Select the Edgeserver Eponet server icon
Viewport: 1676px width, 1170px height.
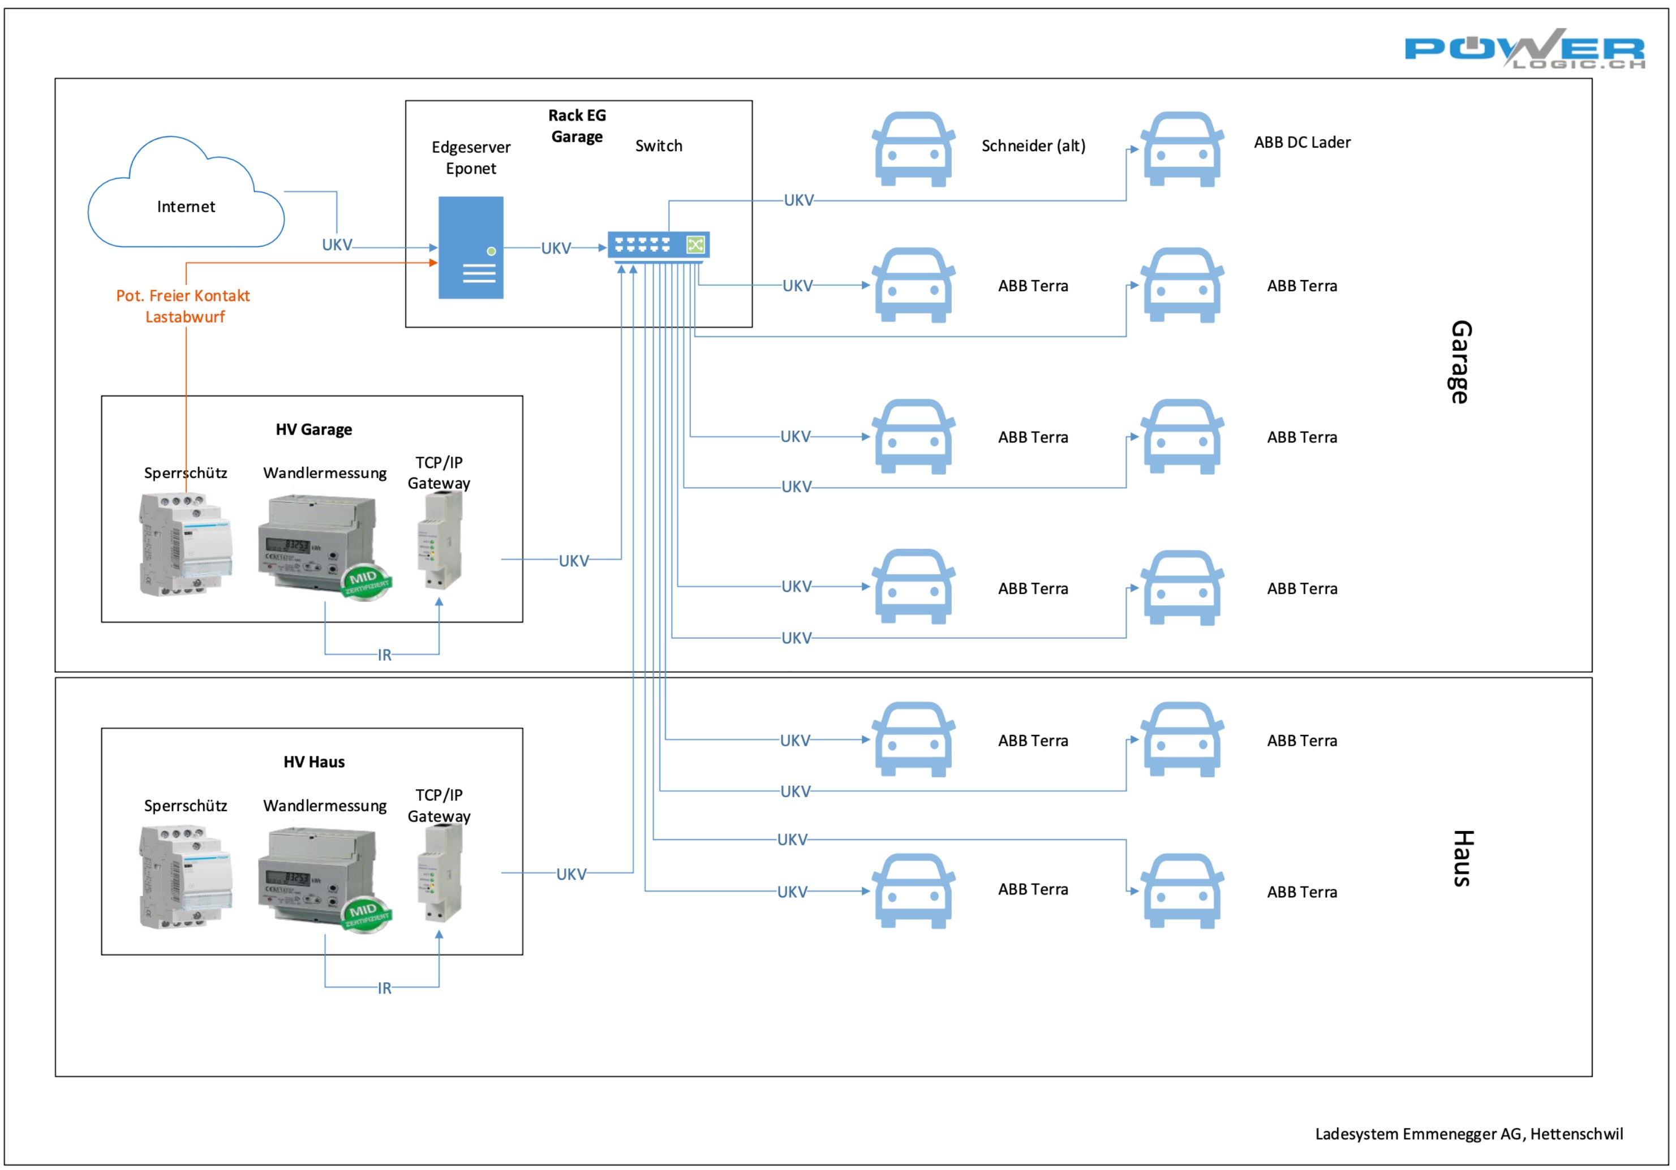(471, 247)
